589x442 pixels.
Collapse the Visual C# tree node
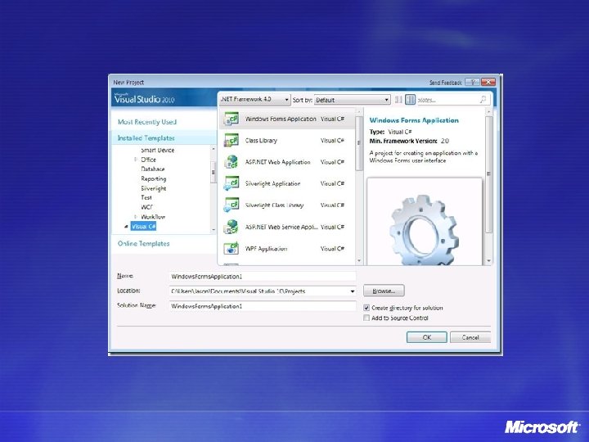pos(126,226)
